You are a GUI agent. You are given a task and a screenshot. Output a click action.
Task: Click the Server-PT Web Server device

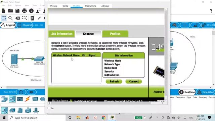click(14, 59)
